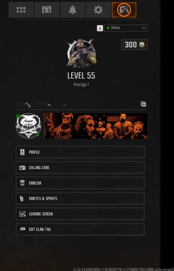Click the COD Points coin icon
174x271 pixels.
click(x=142, y=44)
